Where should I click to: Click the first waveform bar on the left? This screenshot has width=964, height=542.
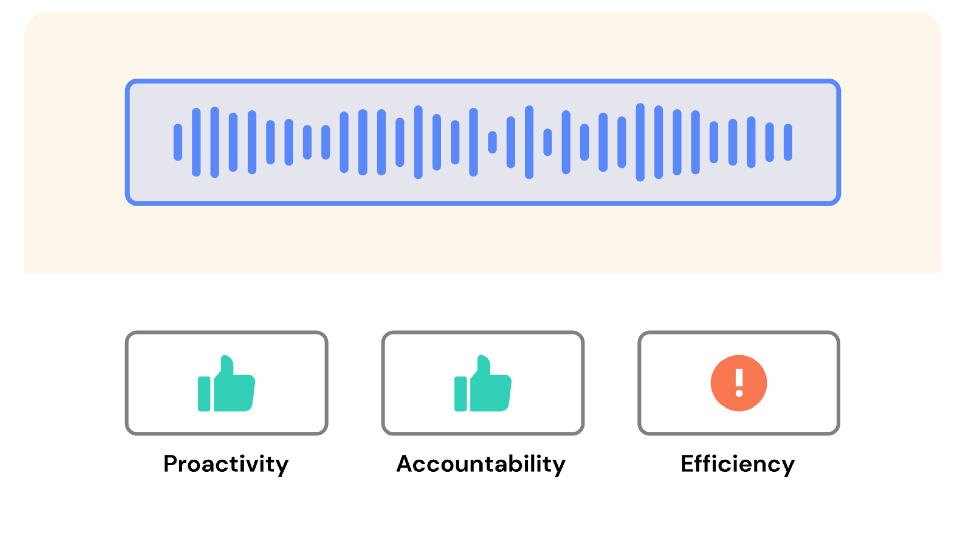click(178, 143)
